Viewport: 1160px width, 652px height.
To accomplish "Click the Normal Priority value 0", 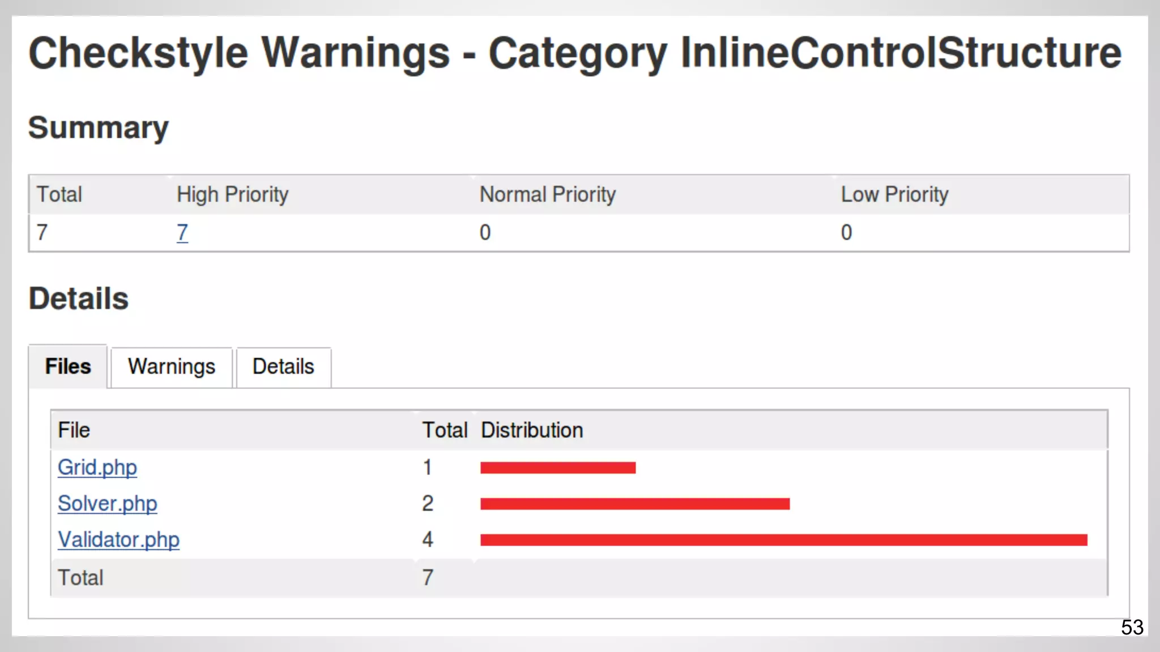I will pyautogui.click(x=485, y=233).
